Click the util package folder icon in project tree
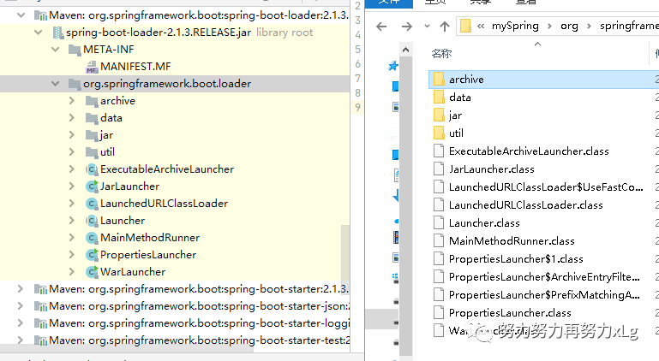 [92, 152]
